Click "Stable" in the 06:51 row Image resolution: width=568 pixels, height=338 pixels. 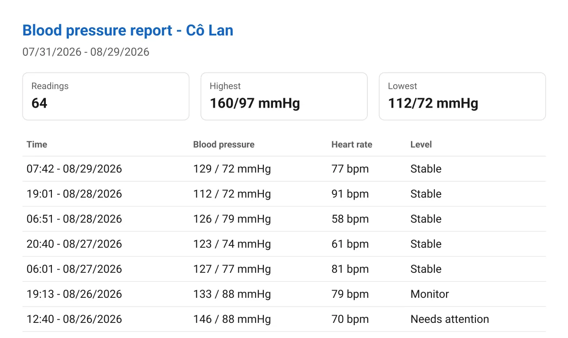(x=426, y=219)
